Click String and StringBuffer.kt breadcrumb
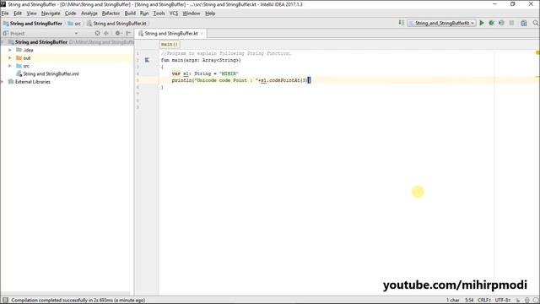Image resolution: width=540 pixels, height=304 pixels. point(116,24)
